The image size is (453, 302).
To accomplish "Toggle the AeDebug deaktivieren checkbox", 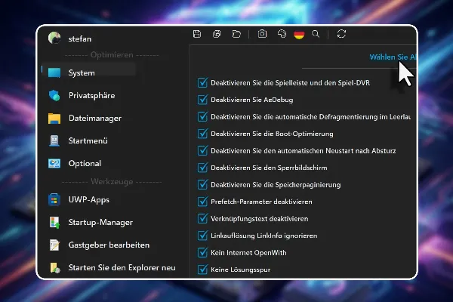I will [x=202, y=100].
